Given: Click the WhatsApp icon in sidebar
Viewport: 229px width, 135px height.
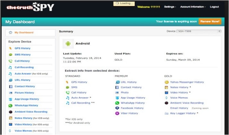Looking at the screenshot, I should tap(10, 106).
